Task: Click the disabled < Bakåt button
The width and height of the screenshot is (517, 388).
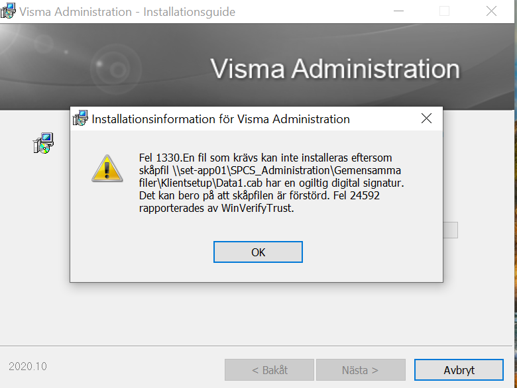Action: pyautogui.click(x=269, y=370)
